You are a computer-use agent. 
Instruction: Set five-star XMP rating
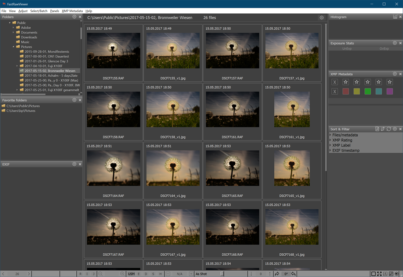[x=390, y=82]
